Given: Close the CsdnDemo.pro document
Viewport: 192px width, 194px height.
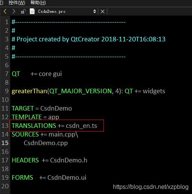Looking at the screenshot, I should (x=102, y=12).
